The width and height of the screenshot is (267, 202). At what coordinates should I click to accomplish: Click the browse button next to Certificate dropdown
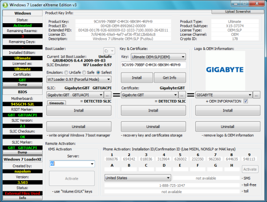click(x=182, y=95)
